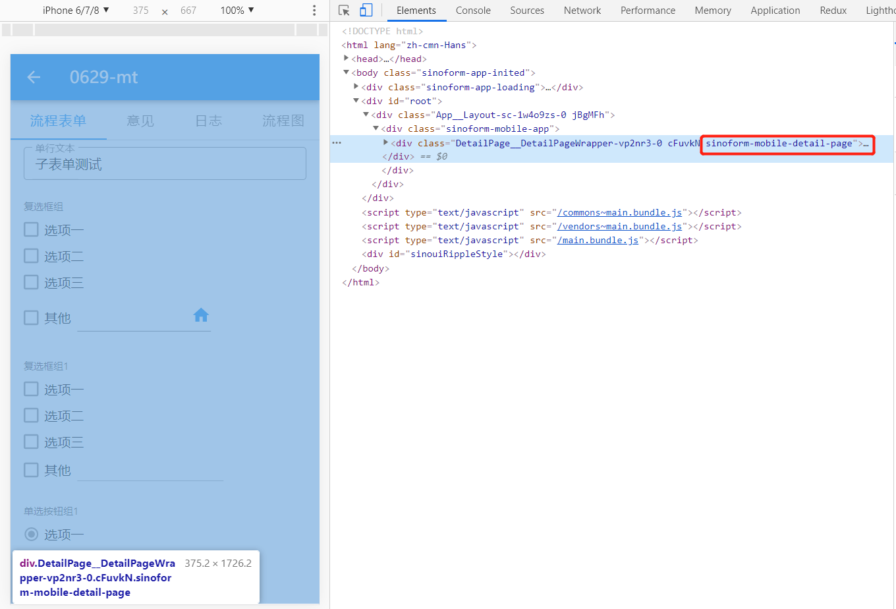Activate the inspect element picker icon

click(344, 11)
